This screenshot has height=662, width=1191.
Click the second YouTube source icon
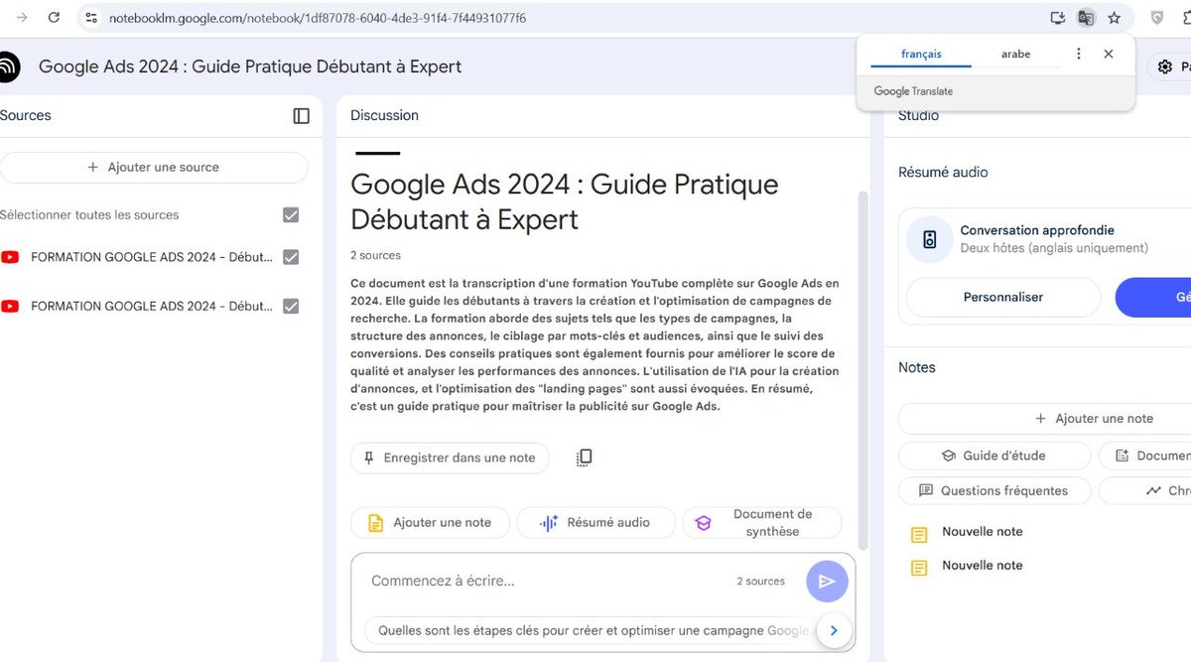click(10, 307)
